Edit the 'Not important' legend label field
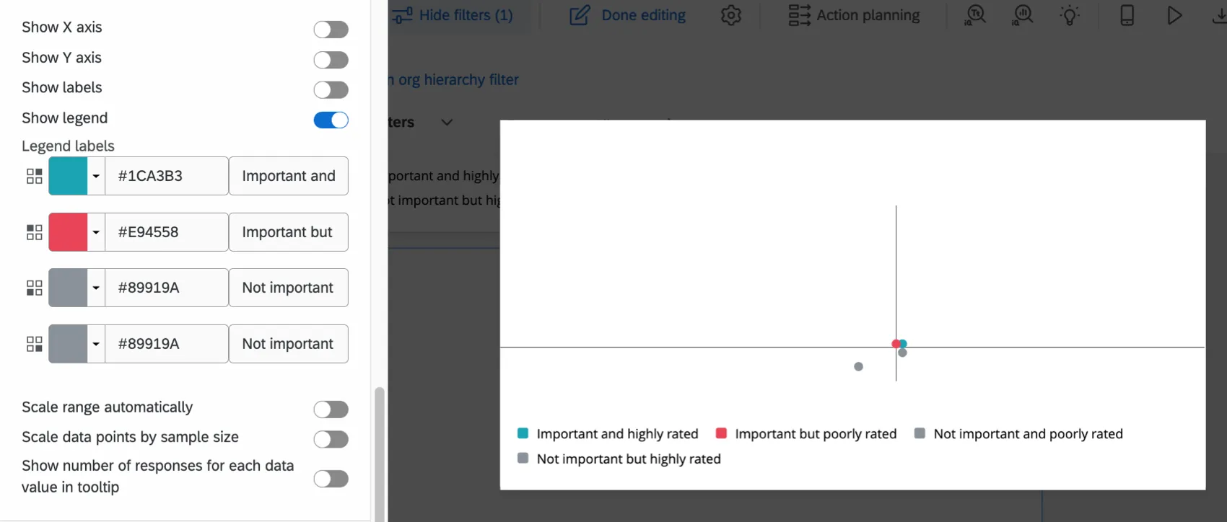This screenshot has height=522, width=1227. pos(287,287)
